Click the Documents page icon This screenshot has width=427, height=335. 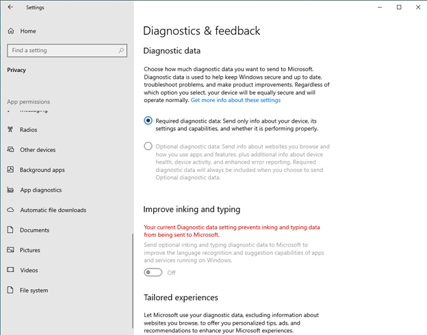[x=10, y=229]
